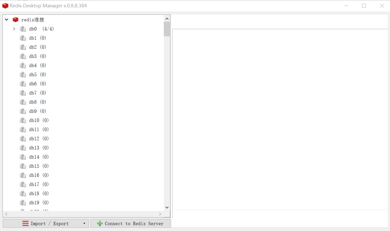The image size is (390, 231).
Task: Select db0 (4/4) tree row text
Action: click(41, 29)
